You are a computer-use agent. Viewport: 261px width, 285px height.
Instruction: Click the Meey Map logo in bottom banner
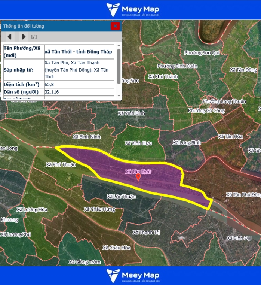point(133,275)
